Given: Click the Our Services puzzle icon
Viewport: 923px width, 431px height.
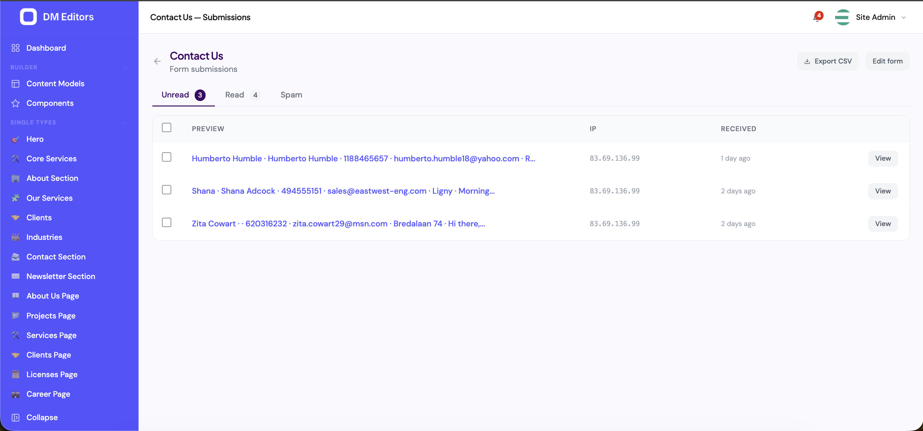Looking at the screenshot, I should click(15, 198).
